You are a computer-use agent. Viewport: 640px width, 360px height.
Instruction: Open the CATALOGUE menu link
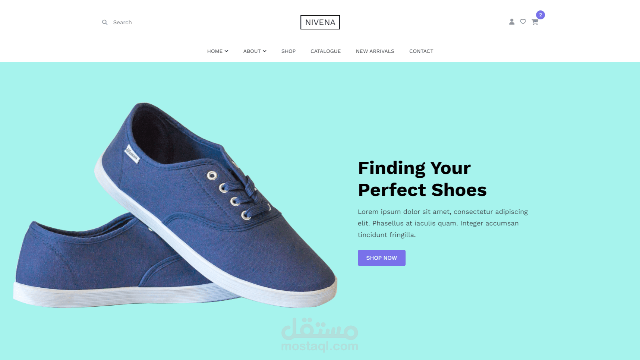click(x=326, y=51)
